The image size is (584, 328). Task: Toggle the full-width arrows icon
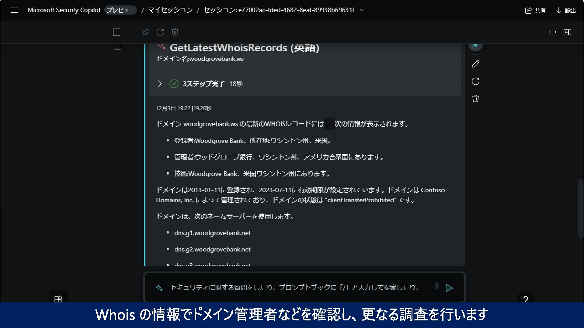click(x=553, y=32)
